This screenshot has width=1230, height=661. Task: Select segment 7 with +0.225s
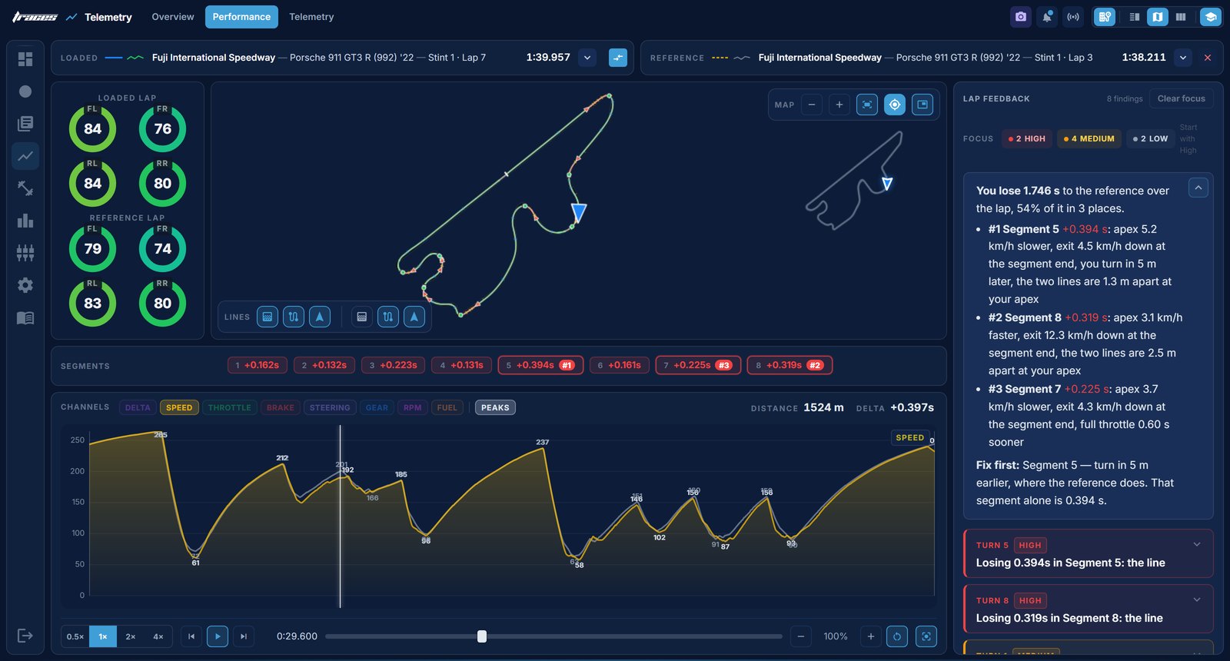point(698,365)
